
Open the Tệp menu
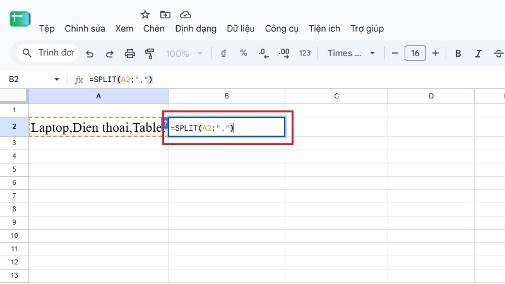click(47, 28)
